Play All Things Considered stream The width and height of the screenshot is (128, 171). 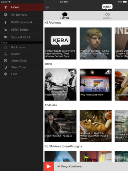[x=49, y=166]
